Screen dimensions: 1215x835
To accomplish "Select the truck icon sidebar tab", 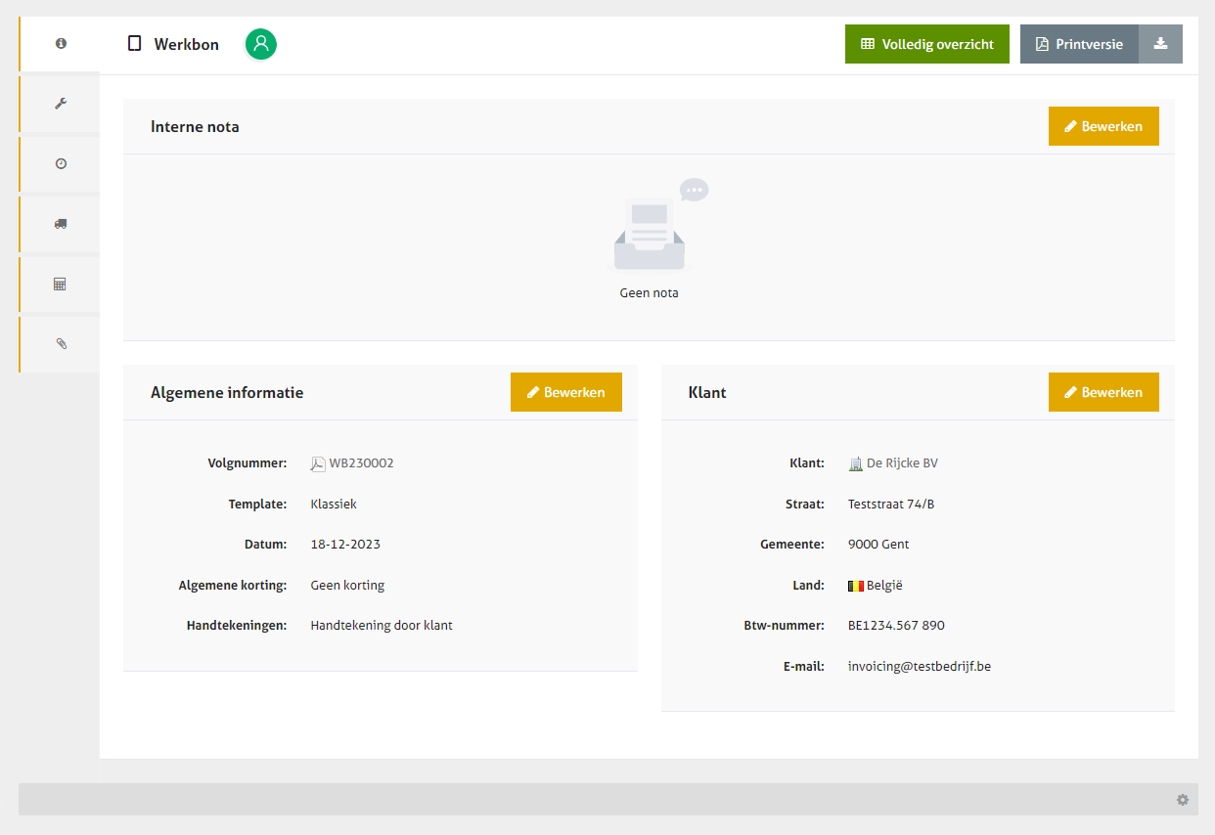I will 61,224.
